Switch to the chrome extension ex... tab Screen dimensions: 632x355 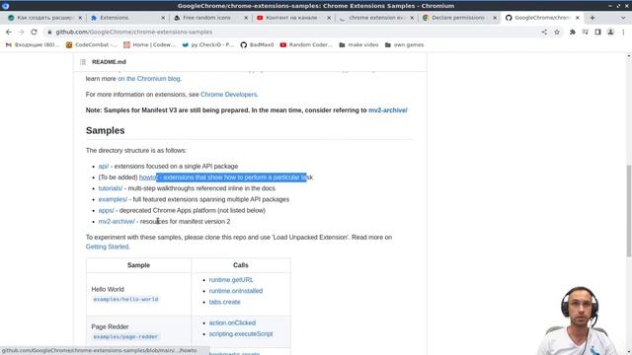pos(376,18)
